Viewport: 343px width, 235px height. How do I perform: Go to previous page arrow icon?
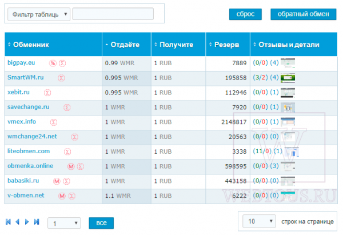(x=18, y=222)
